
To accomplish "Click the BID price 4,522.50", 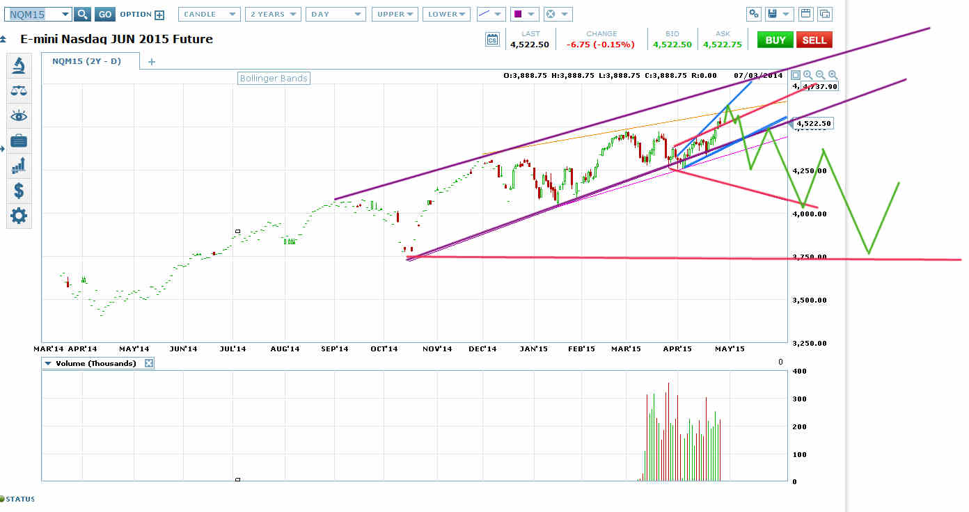I will click(672, 45).
